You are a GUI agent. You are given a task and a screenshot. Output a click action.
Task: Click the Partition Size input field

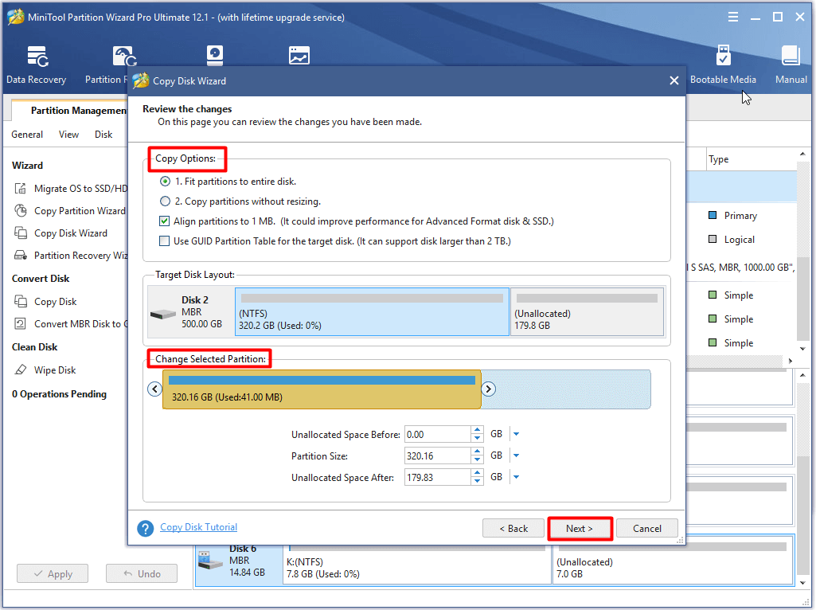pos(437,456)
